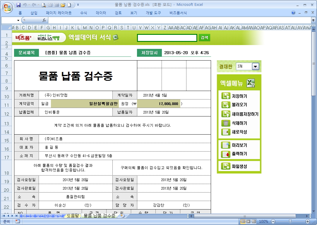Open the Name Box dropdown arrow
The height and width of the screenshot is (225, 317).
point(18,20)
